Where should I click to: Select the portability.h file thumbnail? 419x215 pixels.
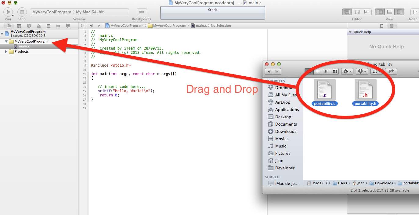(365, 90)
